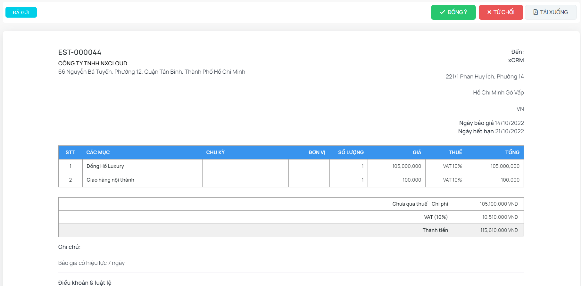Select the Đồng Hồ Luxury item row

point(105,166)
